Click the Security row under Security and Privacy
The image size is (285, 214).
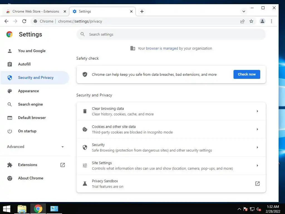[171, 148]
